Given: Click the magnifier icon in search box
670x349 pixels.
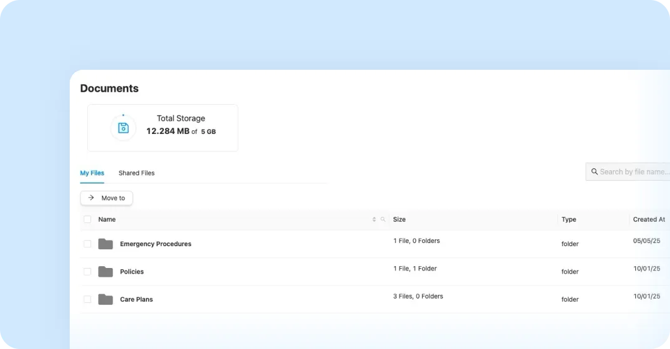Looking at the screenshot, I should coord(595,171).
